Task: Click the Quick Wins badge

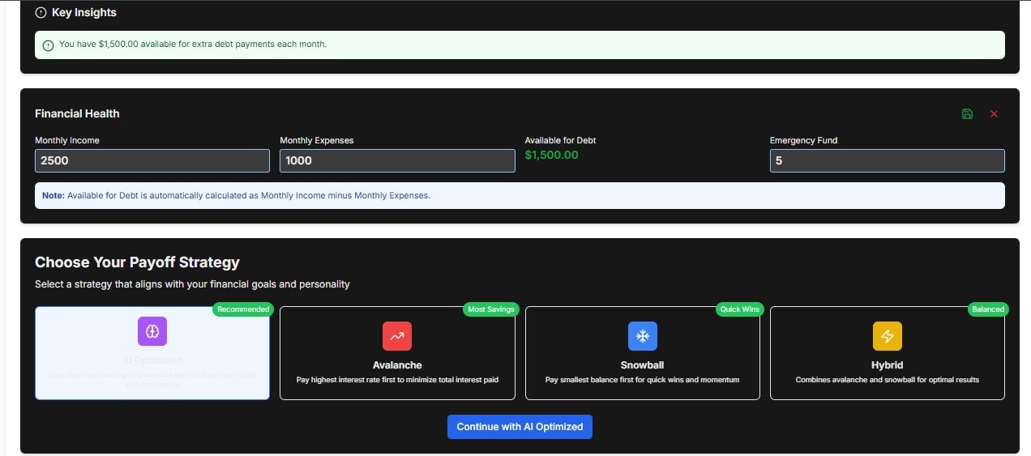Action: click(740, 309)
